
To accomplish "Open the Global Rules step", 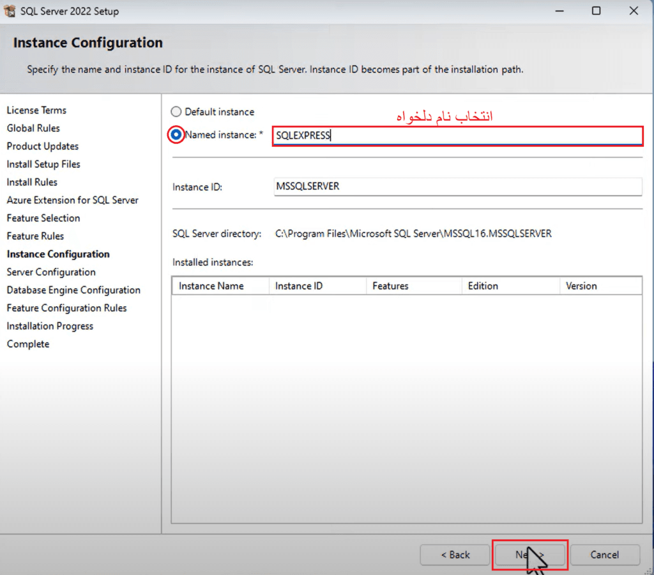I will click(x=33, y=128).
